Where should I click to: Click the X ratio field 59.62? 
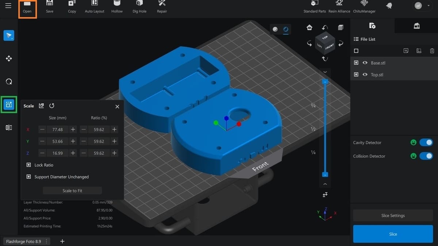[99, 130]
